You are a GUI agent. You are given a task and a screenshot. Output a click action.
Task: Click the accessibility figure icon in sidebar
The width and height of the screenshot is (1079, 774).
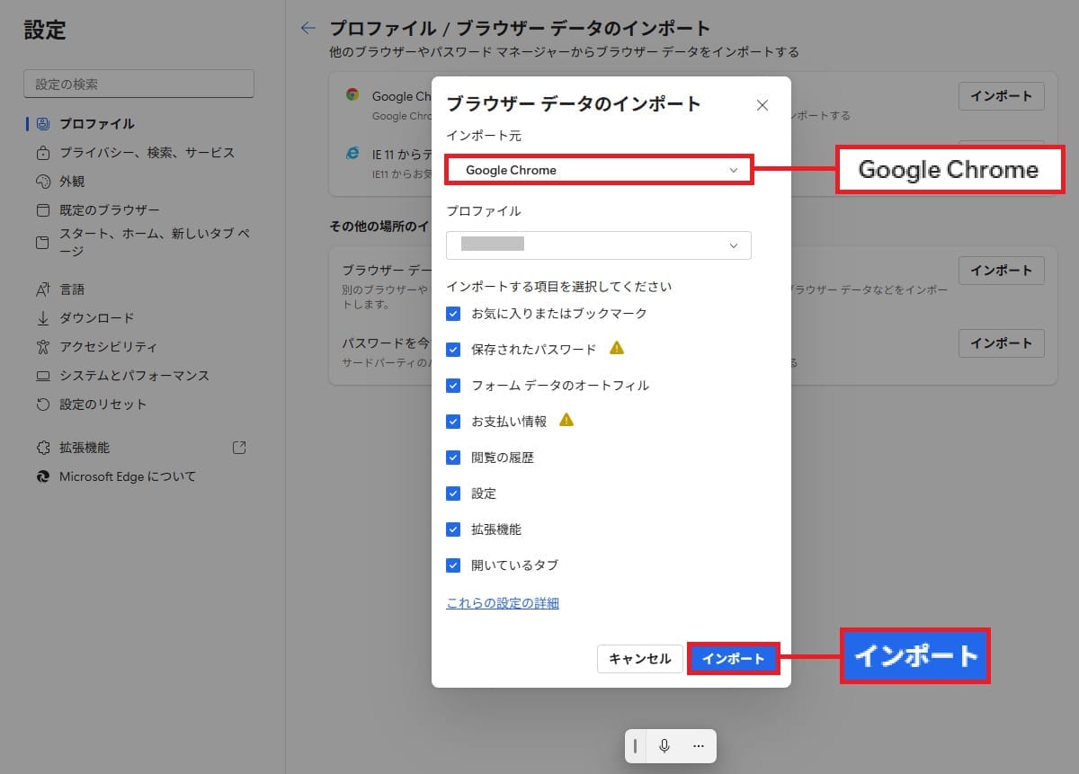[x=42, y=347]
